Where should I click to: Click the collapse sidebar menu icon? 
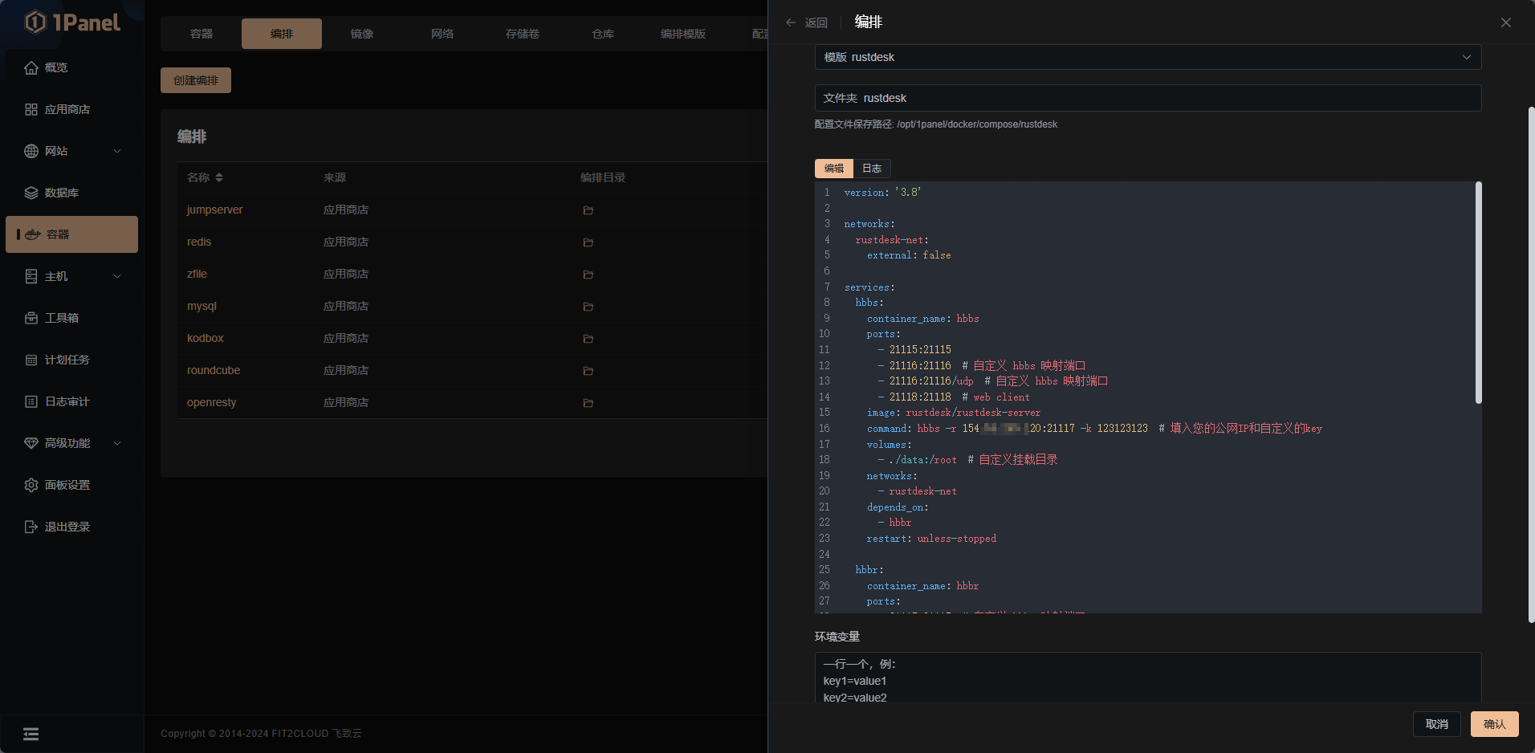coord(31,734)
